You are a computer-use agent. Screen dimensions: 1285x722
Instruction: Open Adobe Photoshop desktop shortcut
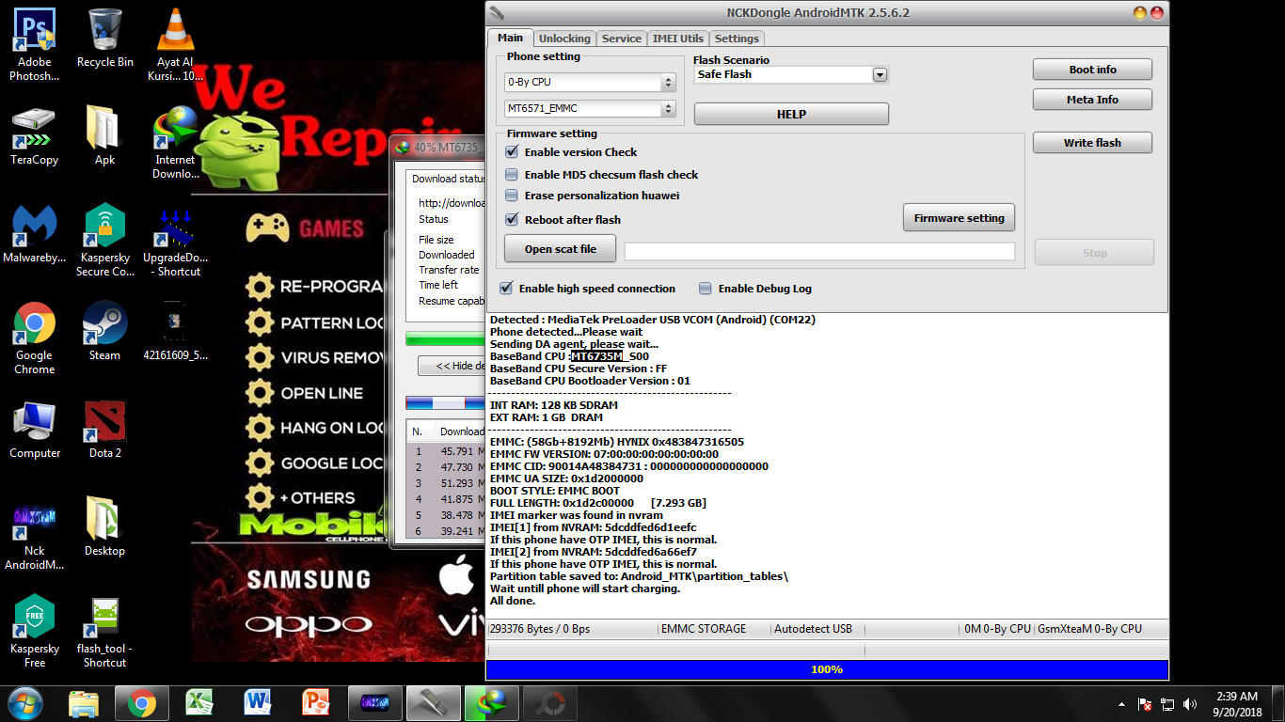(x=35, y=44)
